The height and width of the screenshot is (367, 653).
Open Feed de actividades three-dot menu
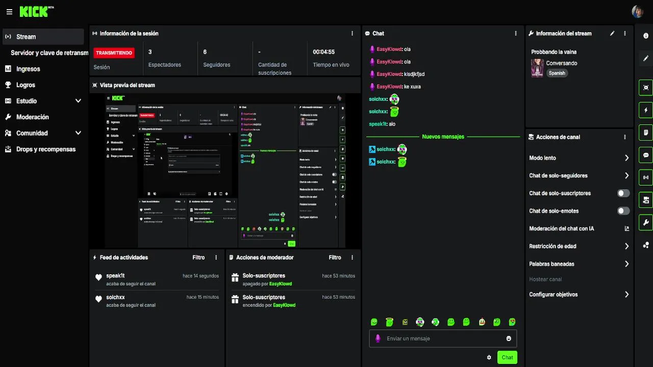[x=216, y=258]
